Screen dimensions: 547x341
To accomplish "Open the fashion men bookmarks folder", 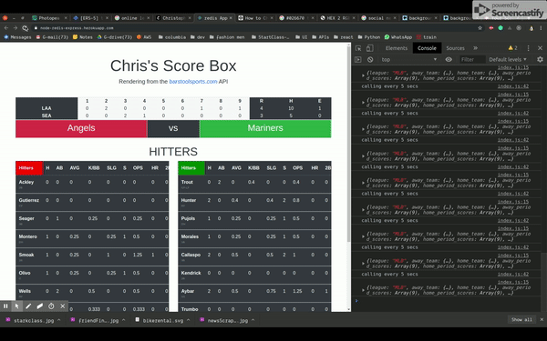I will [x=227, y=37].
